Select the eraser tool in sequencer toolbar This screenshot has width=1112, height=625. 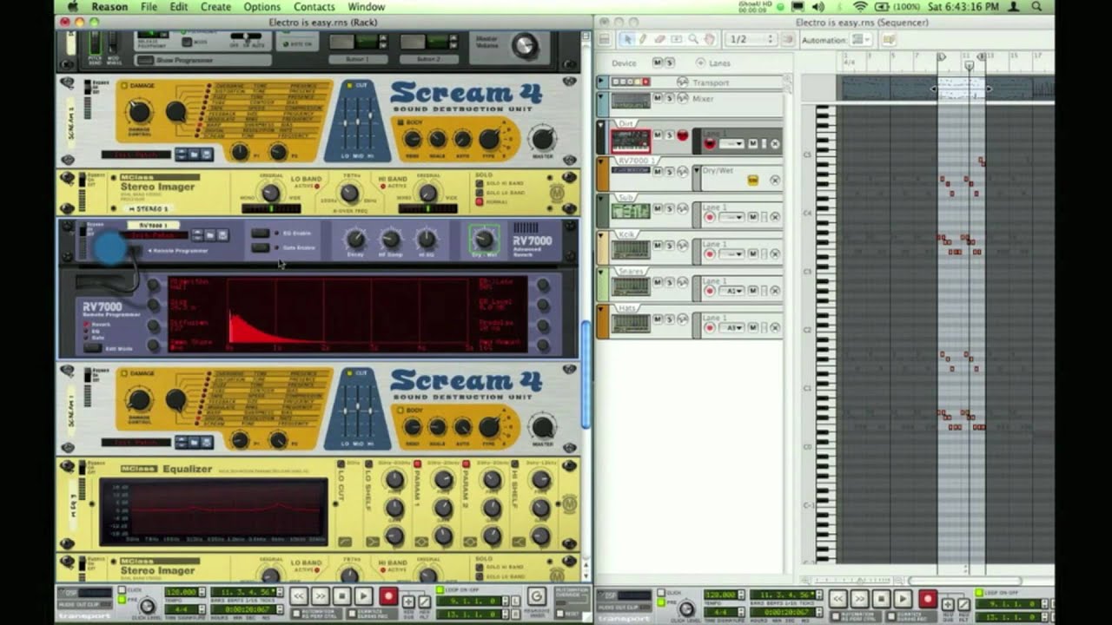click(659, 39)
